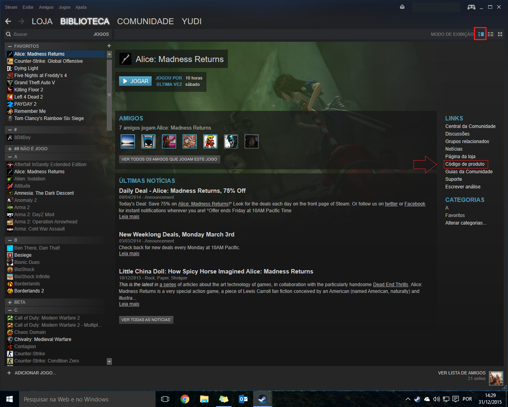Click the plus icon next to ADICIONAR JOGO

9,373
